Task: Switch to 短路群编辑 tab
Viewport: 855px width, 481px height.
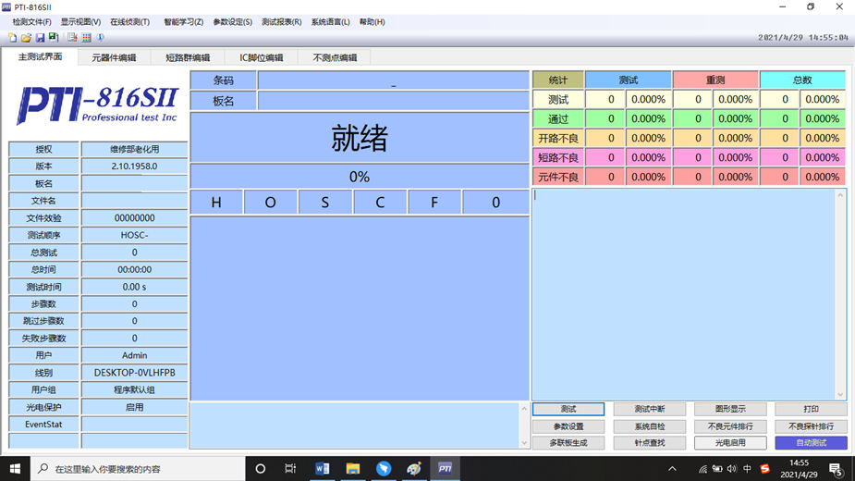Action: (188, 57)
